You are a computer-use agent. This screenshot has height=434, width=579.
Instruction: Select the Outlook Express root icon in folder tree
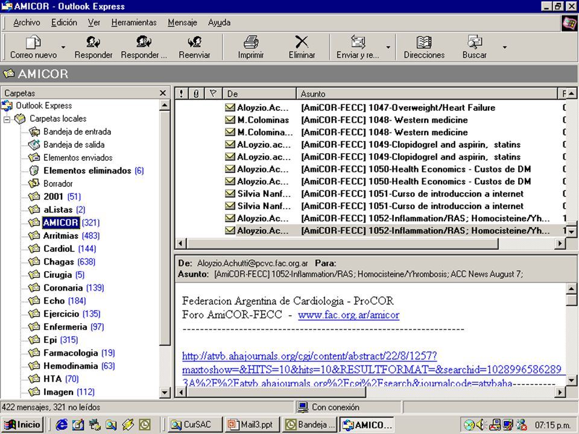7,106
